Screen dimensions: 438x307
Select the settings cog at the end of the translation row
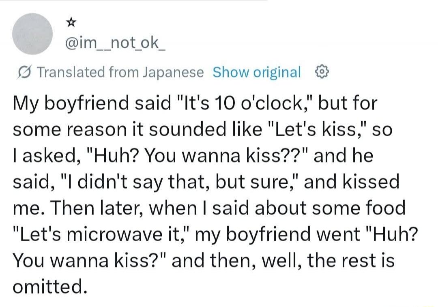[322, 72]
